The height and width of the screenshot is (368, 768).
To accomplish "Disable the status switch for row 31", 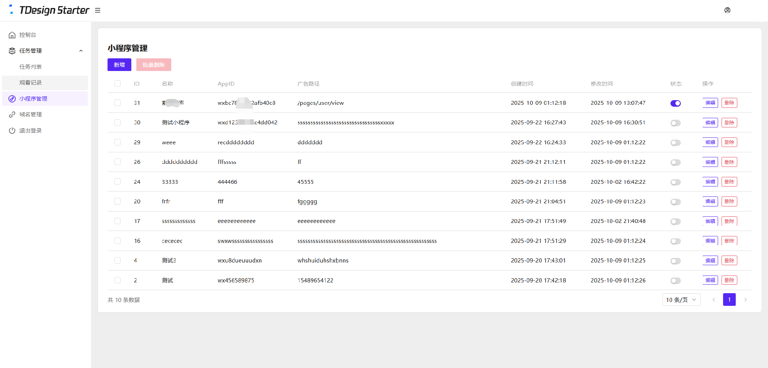I will [x=675, y=103].
